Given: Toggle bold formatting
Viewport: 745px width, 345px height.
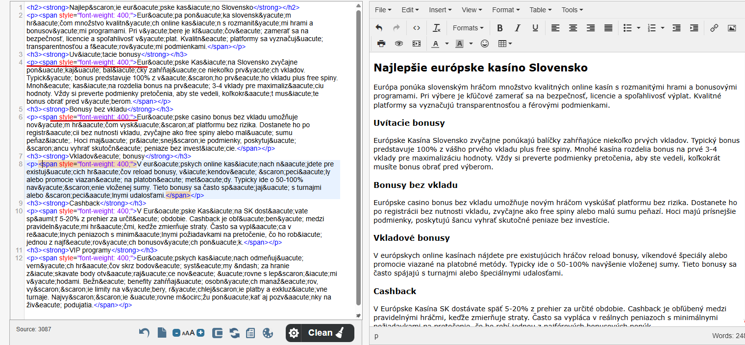Looking at the screenshot, I should pos(500,28).
